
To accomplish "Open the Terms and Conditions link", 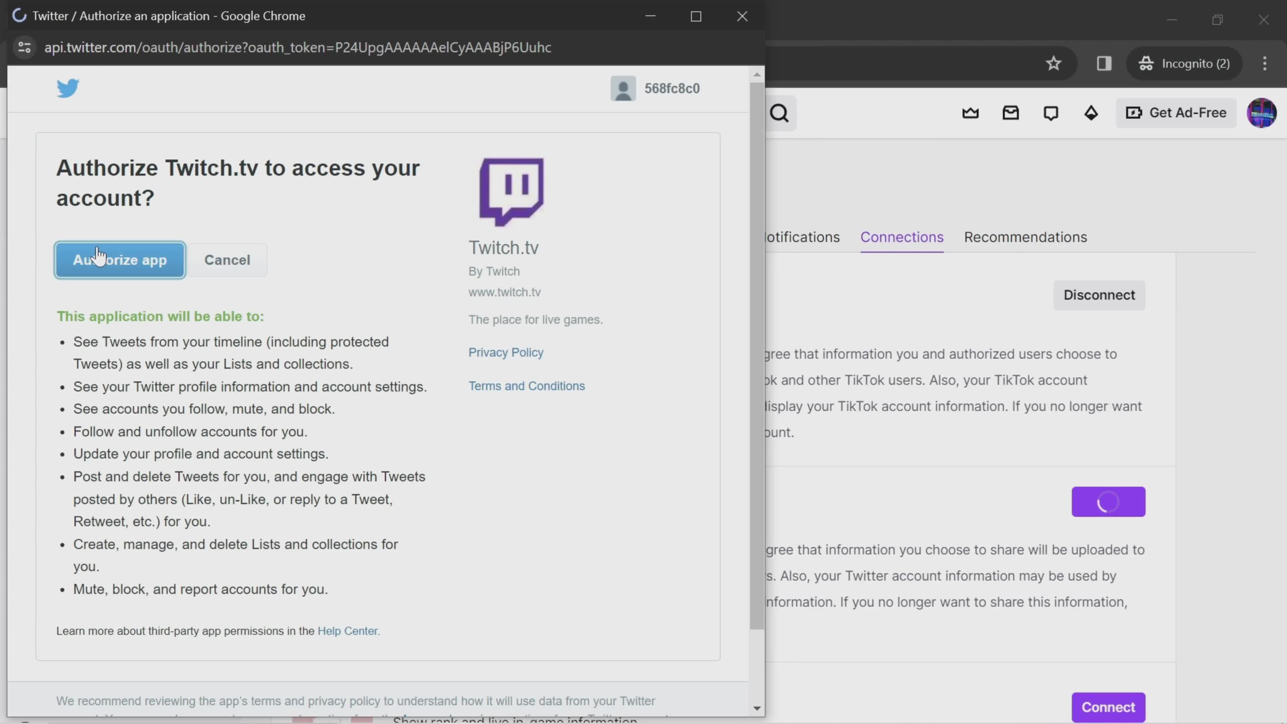I will coord(526,386).
